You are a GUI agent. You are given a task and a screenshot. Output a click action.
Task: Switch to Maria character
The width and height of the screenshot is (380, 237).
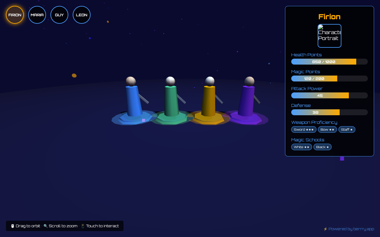coord(37,15)
